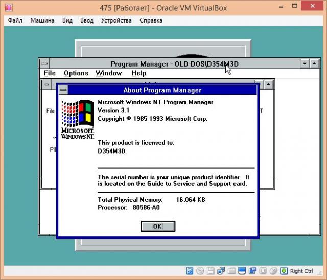Click the green keyboard capture arrow icon
The image size is (327, 280).
point(284,271)
